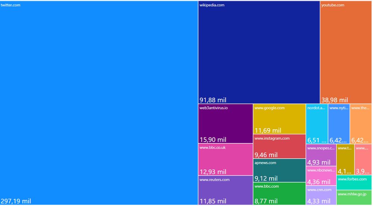This screenshot has width=373, height=206.
Task: Click the 9,12 mil value
Action: pos(266,178)
